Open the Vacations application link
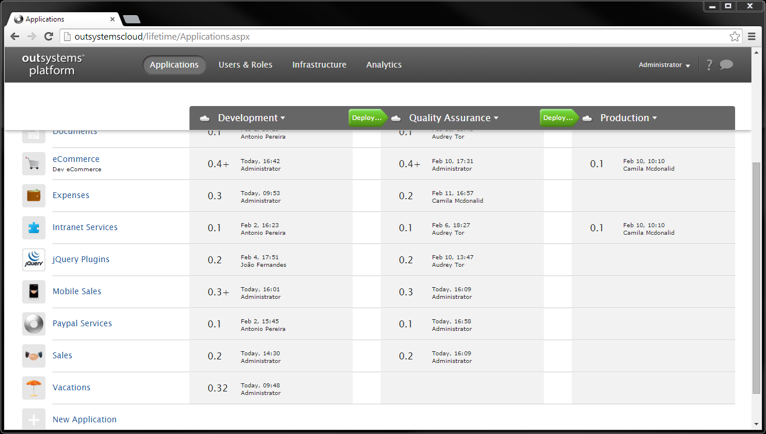766x434 pixels. click(x=72, y=387)
